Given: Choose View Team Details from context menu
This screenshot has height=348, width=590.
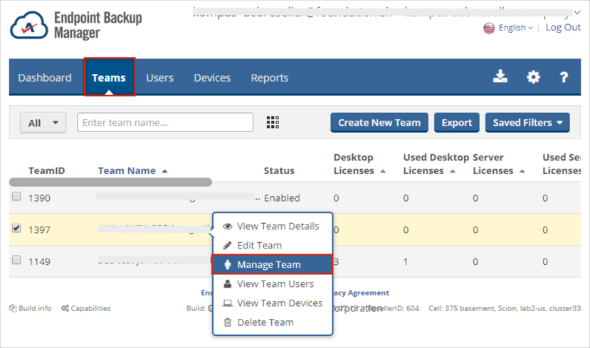Looking at the screenshot, I should pos(277,226).
